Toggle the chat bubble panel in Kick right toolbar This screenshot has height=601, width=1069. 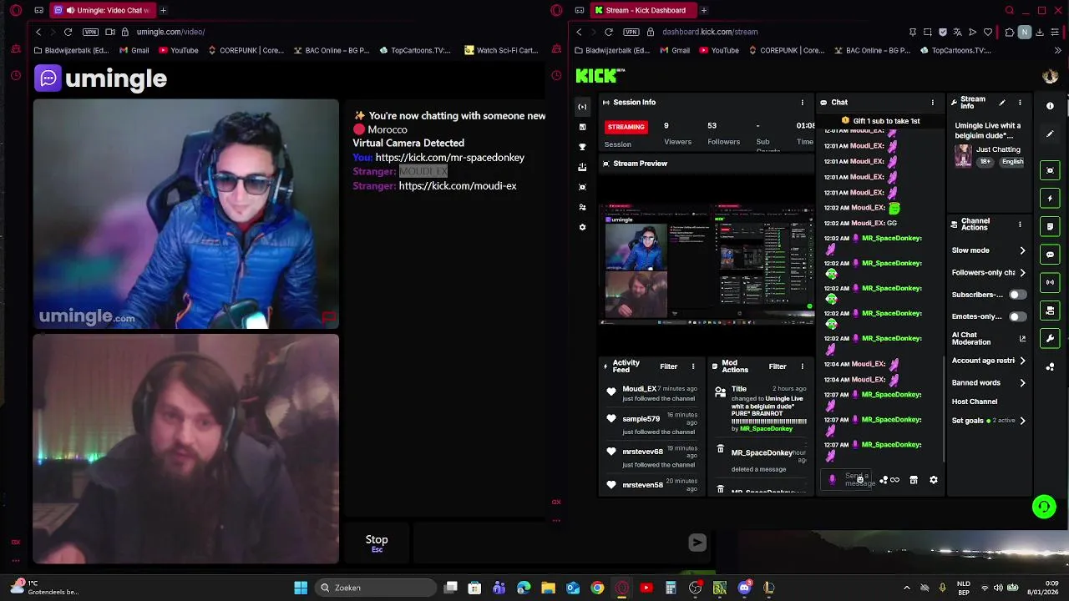pos(1050,254)
